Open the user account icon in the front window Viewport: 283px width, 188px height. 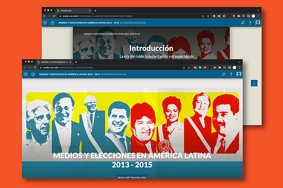click(239, 74)
